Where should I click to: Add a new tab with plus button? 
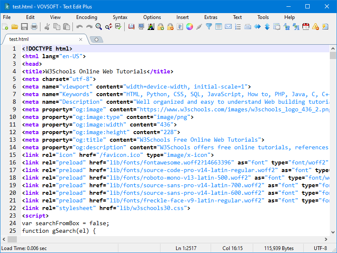96,39
